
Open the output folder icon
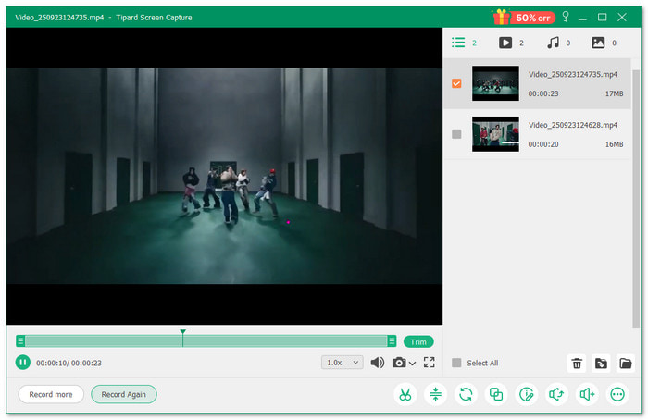(x=625, y=364)
